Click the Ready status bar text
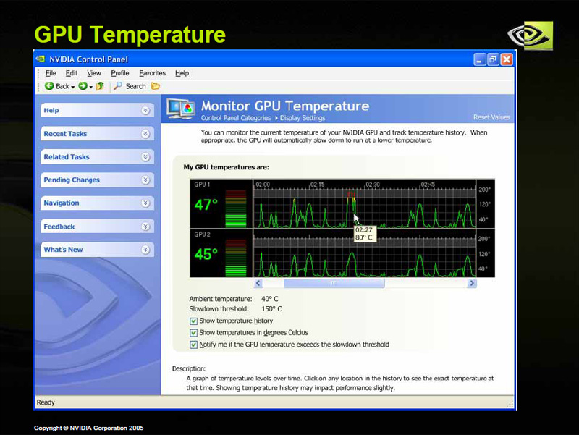Image resolution: width=579 pixels, height=435 pixels. point(46,402)
